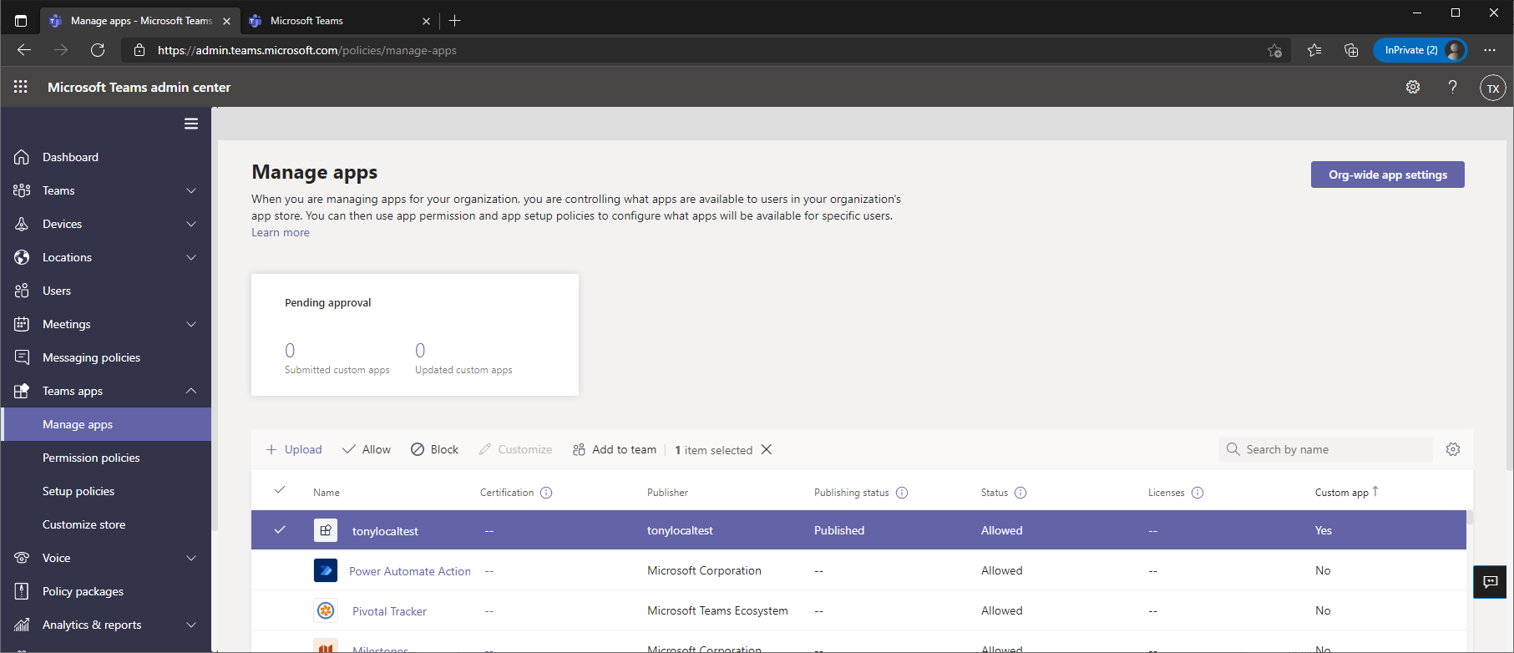Viewport: 1514px width, 653px height.
Task: Sort by the Name column header
Action: pyautogui.click(x=327, y=493)
